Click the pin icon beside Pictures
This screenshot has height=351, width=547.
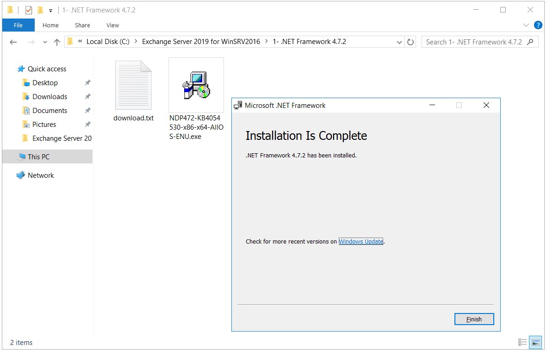pyautogui.click(x=87, y=125)
